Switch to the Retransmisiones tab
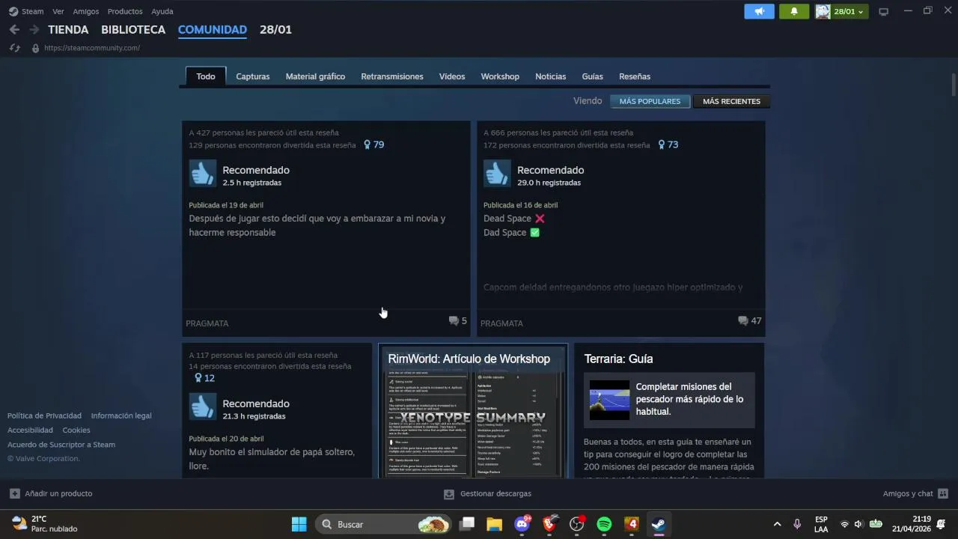The width and height of the screenshot is (958, 539). [392, 76]
